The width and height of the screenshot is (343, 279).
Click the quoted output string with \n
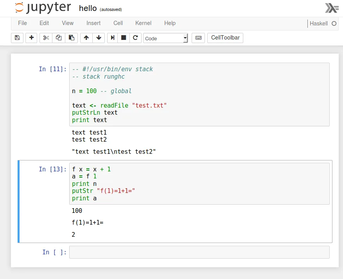coord(114,152)
